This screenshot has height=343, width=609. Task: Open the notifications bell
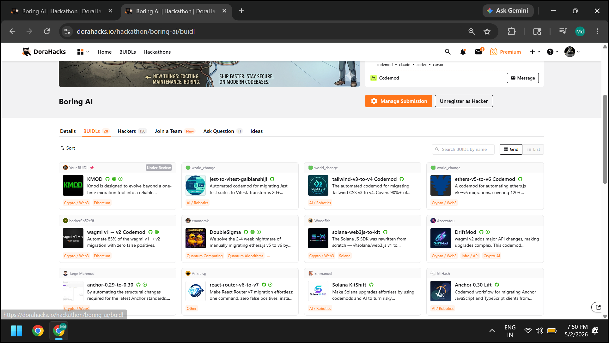tap(463, 52)
